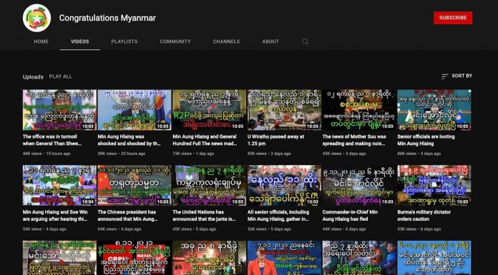
Task: Click '33K views • 6 days ago' metadata
Action: (419, 229)
